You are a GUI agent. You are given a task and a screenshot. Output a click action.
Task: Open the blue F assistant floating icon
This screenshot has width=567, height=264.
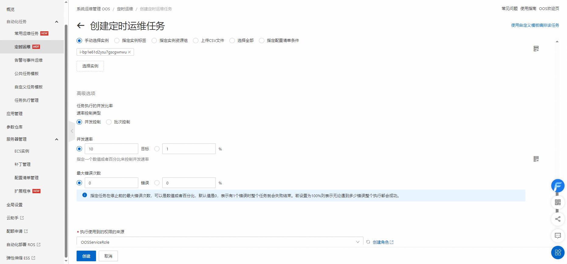558,186
